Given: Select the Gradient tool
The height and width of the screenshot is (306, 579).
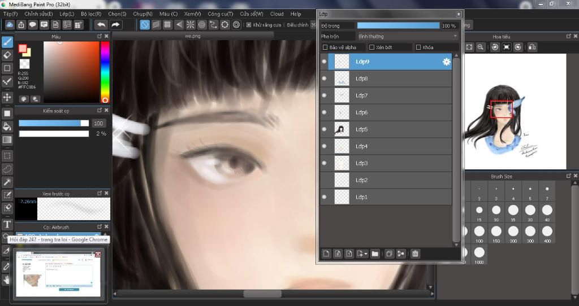Looking at the screenshot, I should [x=7, y=139].
